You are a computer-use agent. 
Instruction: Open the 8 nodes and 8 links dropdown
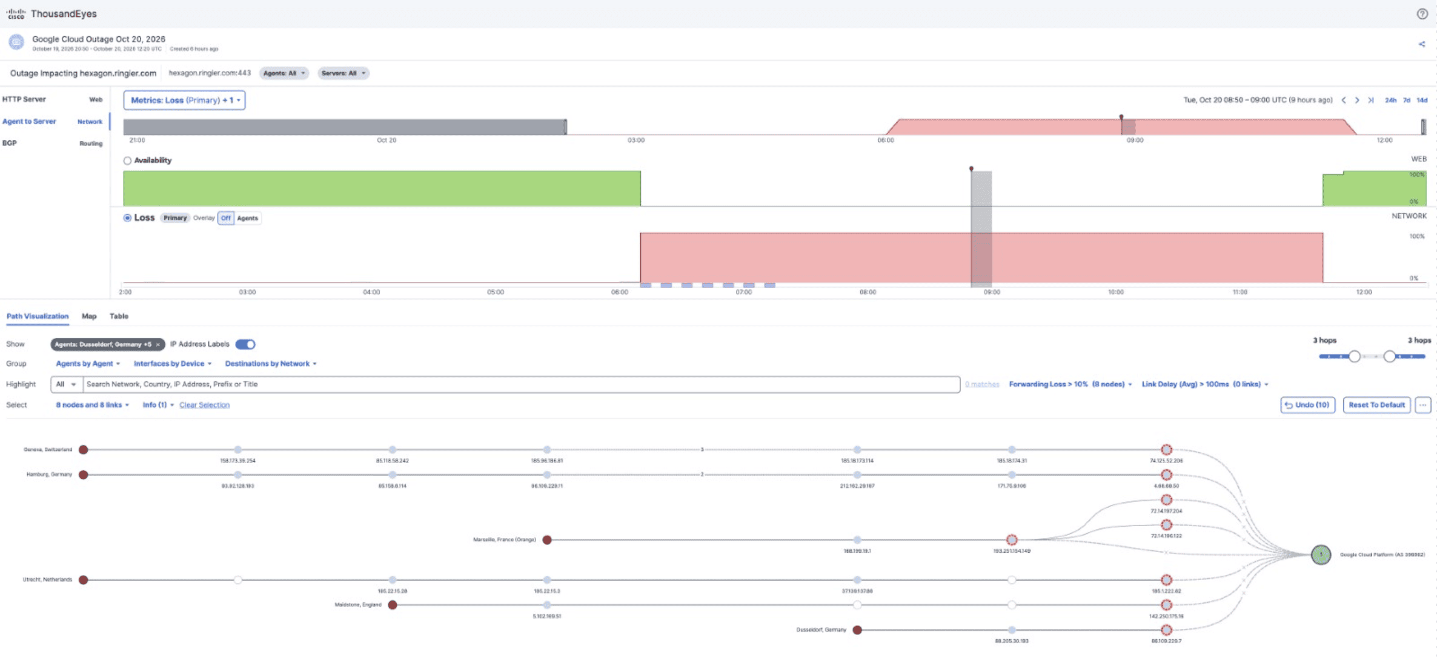tap(92, 405)
